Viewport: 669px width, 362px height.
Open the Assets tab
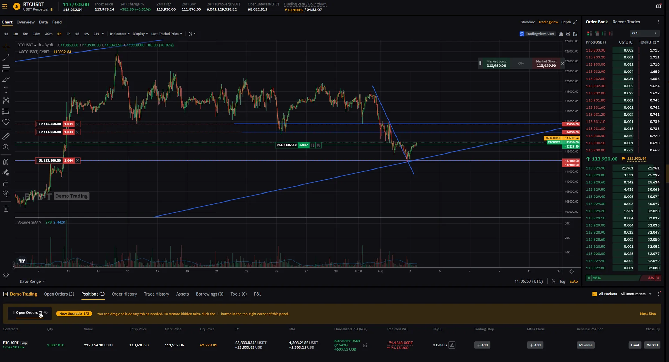pos(182,294)
